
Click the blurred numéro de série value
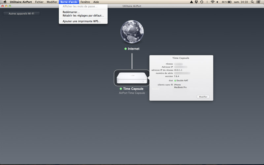point(182,73)
